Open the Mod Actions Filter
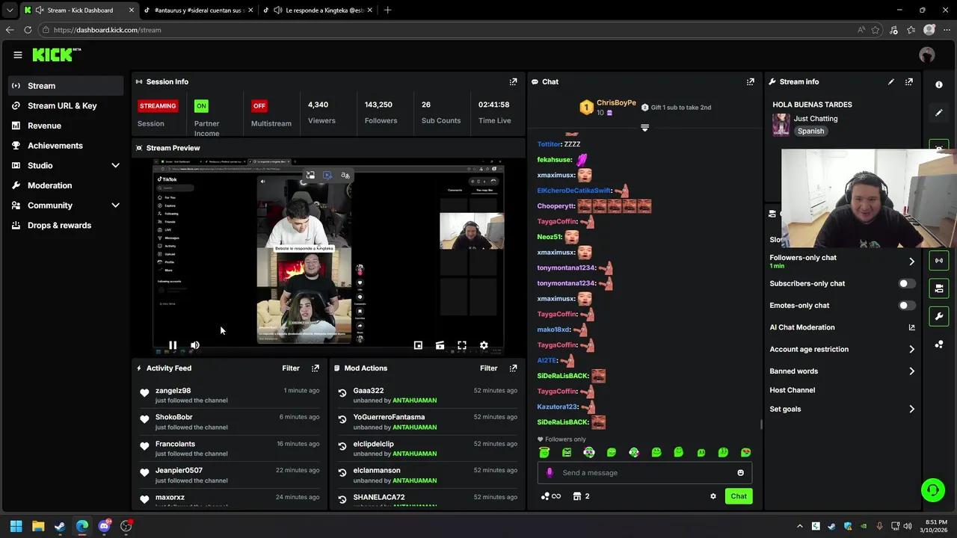The image size is (957, 538). (x=488, y=368)
